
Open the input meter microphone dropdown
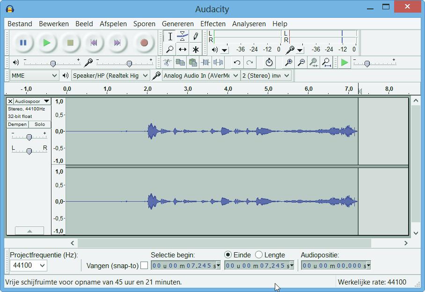300,50
